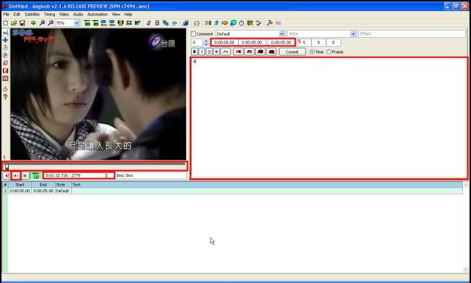Click the Jump video to end icon

coord(95,23)
